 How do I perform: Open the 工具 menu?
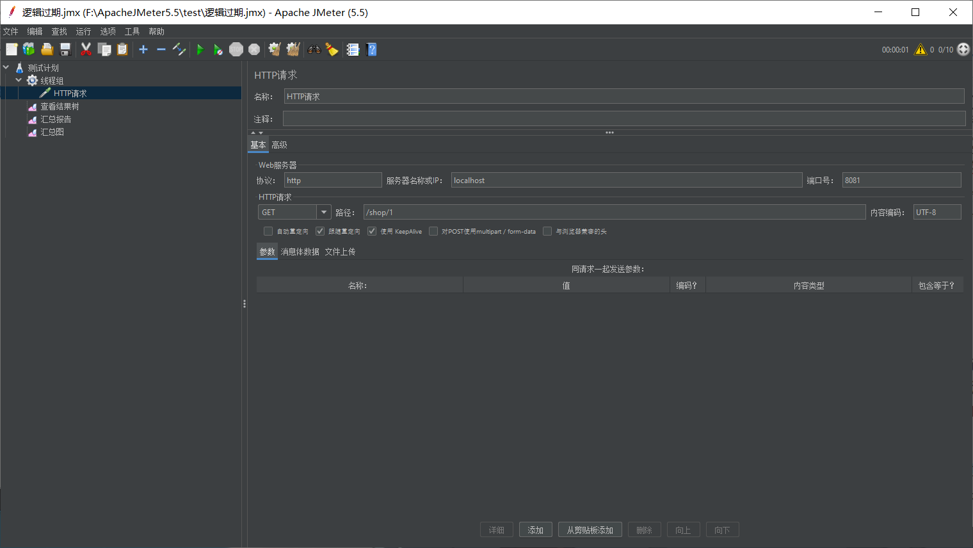point(132,31)
